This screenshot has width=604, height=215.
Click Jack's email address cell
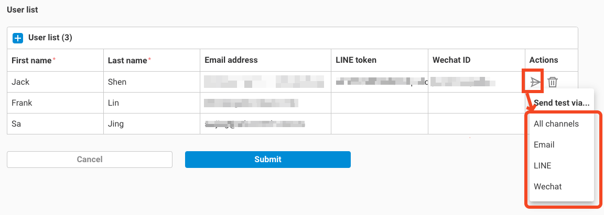[x=265, y=82]
